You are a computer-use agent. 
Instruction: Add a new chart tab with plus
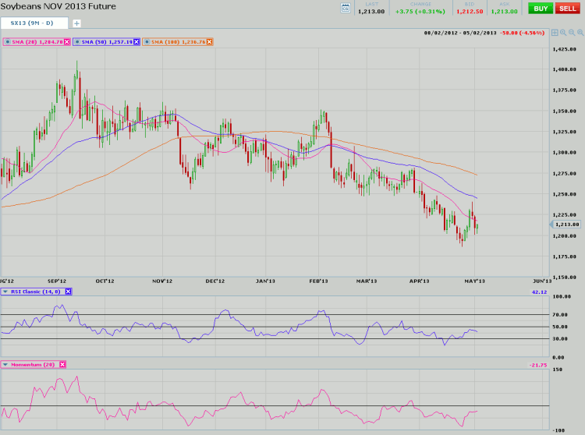click(76, 23)
